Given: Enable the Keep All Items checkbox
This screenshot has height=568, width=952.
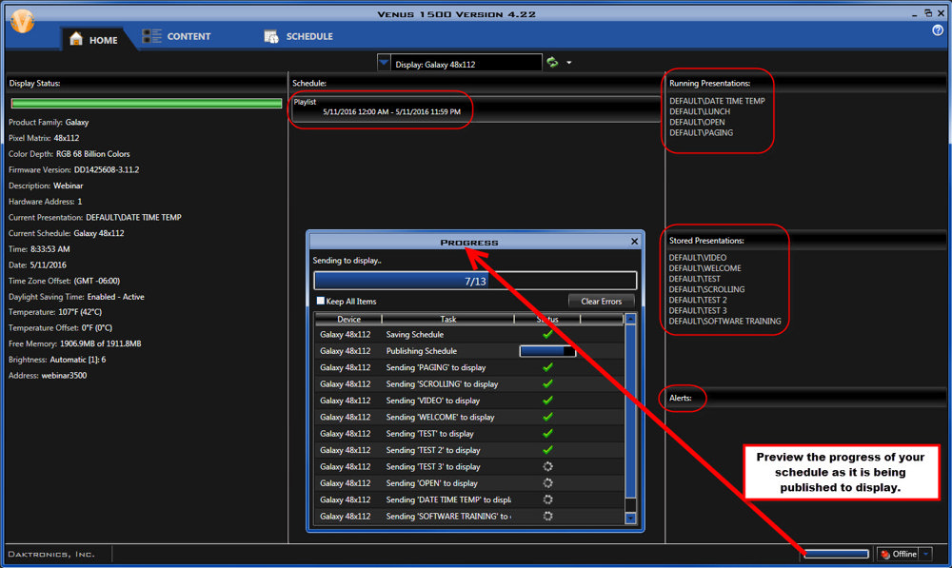Looking at the screenshot, I should coord(322,301).
